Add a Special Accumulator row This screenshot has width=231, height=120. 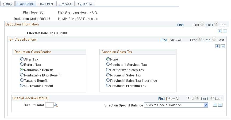[215, 105]
